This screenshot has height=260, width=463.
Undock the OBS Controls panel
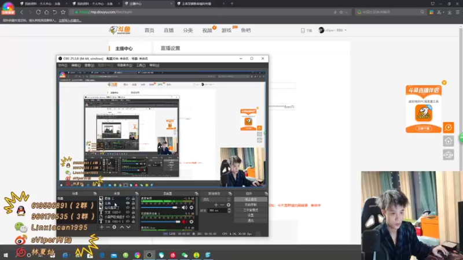point(266,194)
